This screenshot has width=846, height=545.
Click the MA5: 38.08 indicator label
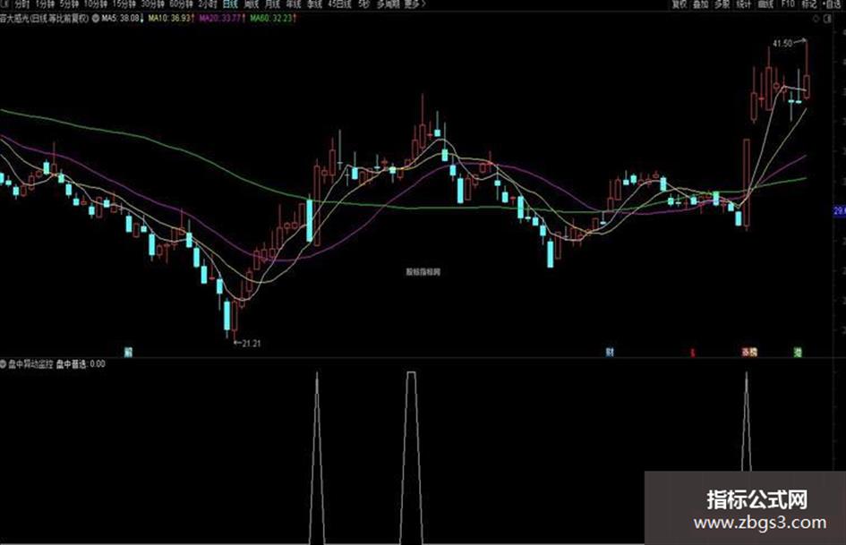coord(123,19)
